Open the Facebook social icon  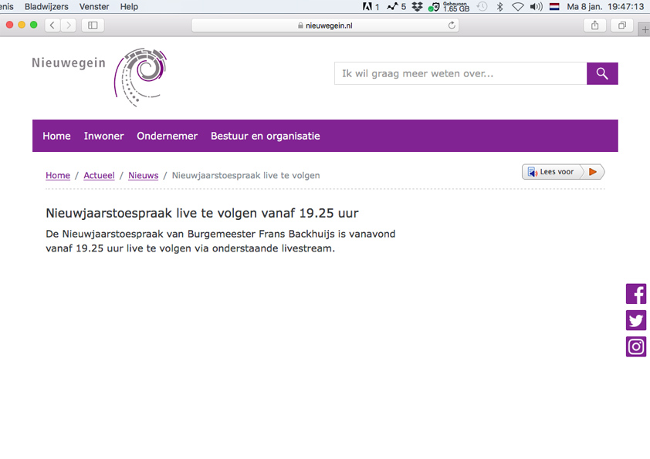[636, 294]
